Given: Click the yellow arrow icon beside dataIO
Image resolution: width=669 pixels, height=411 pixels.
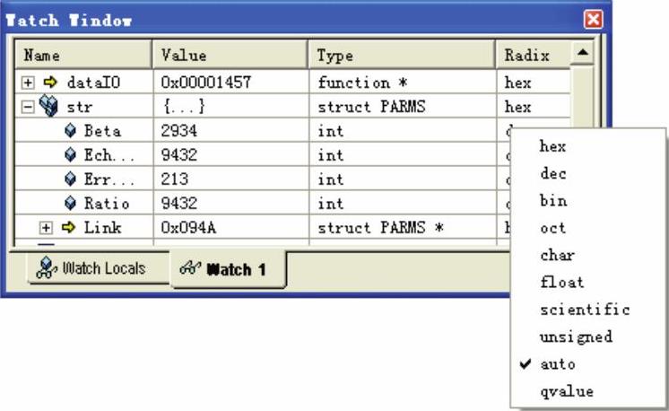Looking at the screenshot, I should [50, 82].
